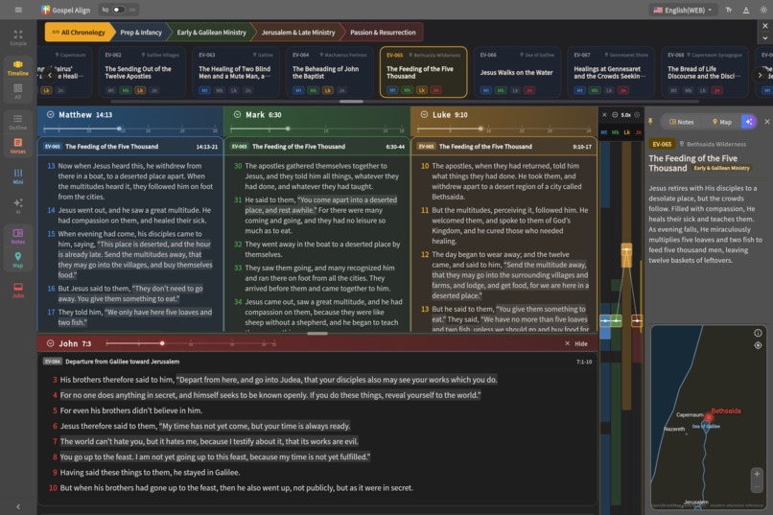Viewport: 773px width, 515px height.
Task: Switch to Simple view in sidebar
Action: (18, 37)
